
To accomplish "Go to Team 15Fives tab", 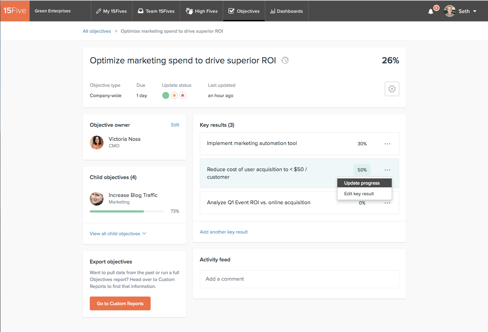I will (x=156, y=11).
